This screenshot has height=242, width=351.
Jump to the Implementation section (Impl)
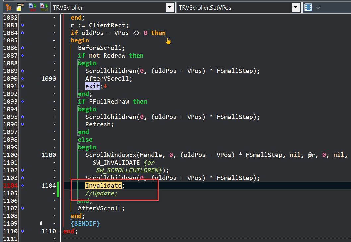point(44,7)
